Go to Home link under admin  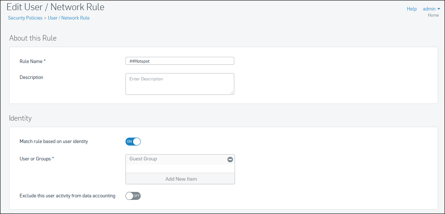pyautogui.click(x=433, y=15)
